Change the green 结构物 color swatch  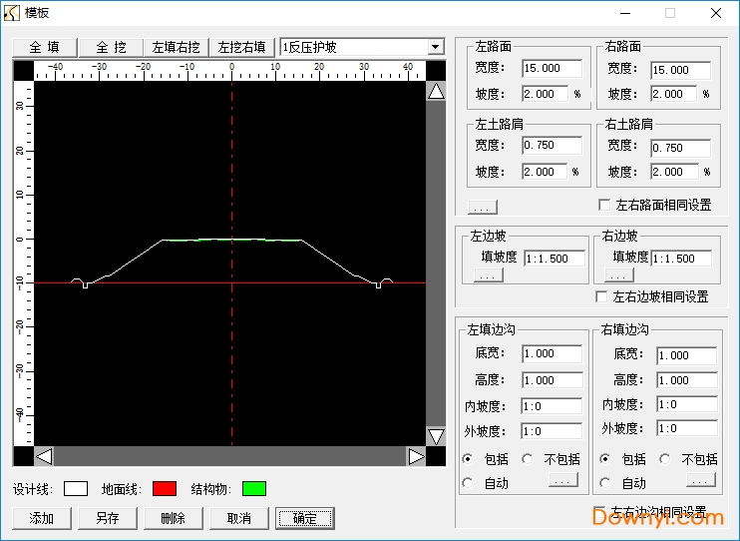pyautogui.click(x=254, y=488)
